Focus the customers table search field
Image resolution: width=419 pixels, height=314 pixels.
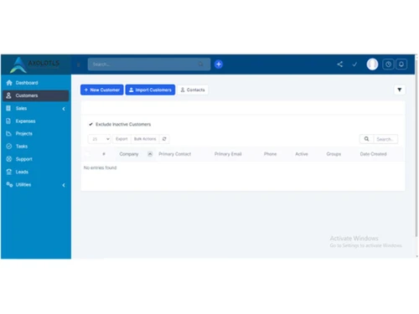[385, 139]
